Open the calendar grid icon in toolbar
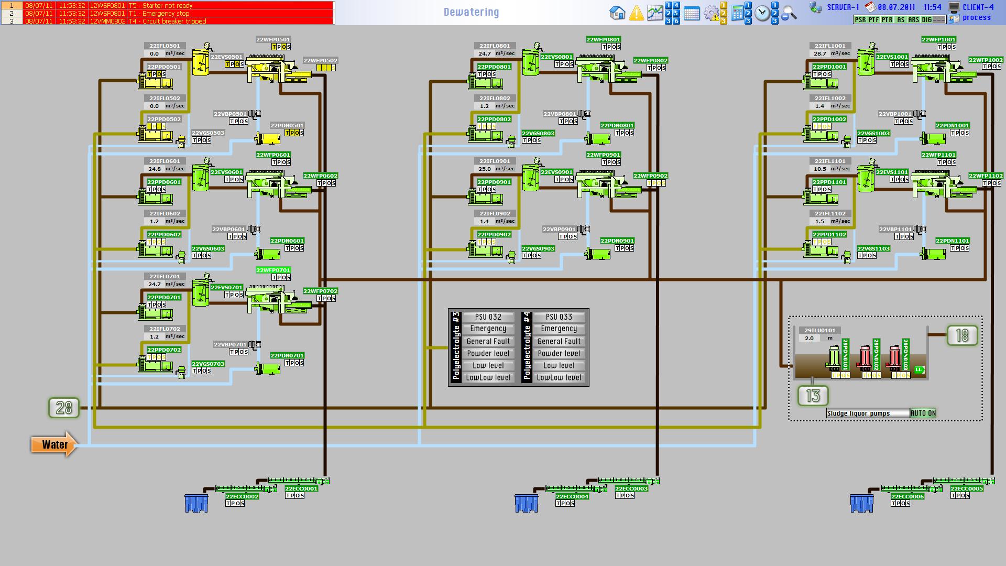 point(692,13)
